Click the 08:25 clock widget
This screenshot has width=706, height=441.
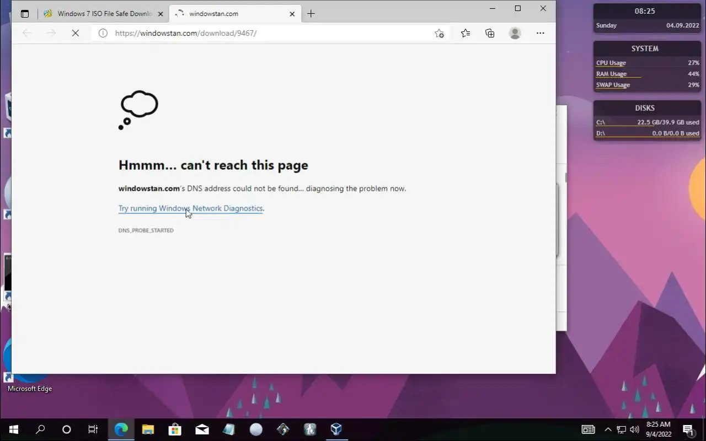point(645,11)
